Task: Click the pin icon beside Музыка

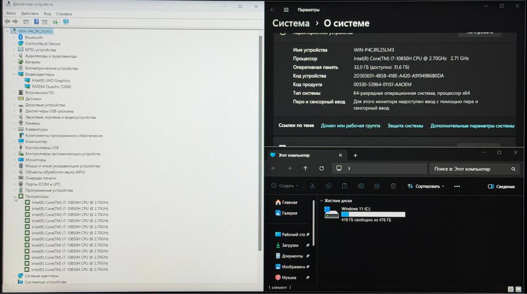Action: tap(308, 278)
